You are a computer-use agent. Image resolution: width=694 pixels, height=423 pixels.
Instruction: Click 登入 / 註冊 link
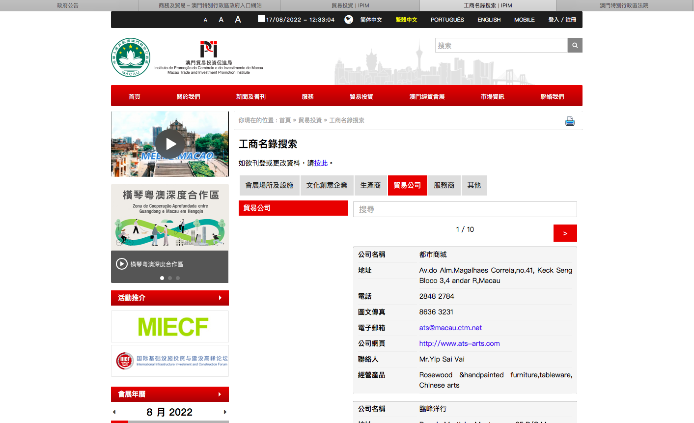(562, 20)
